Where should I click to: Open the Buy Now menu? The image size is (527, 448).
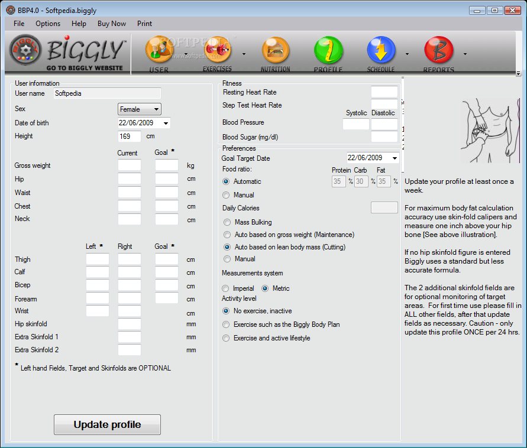pyautogui.click(x=112, y=24)
